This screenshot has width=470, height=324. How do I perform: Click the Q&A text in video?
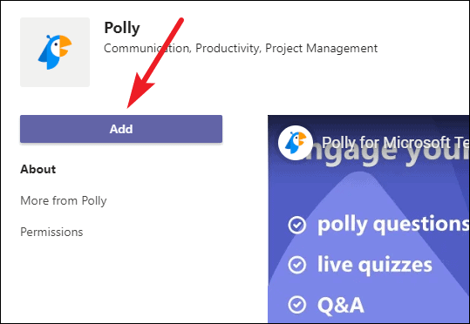click(x=340, y=305)
